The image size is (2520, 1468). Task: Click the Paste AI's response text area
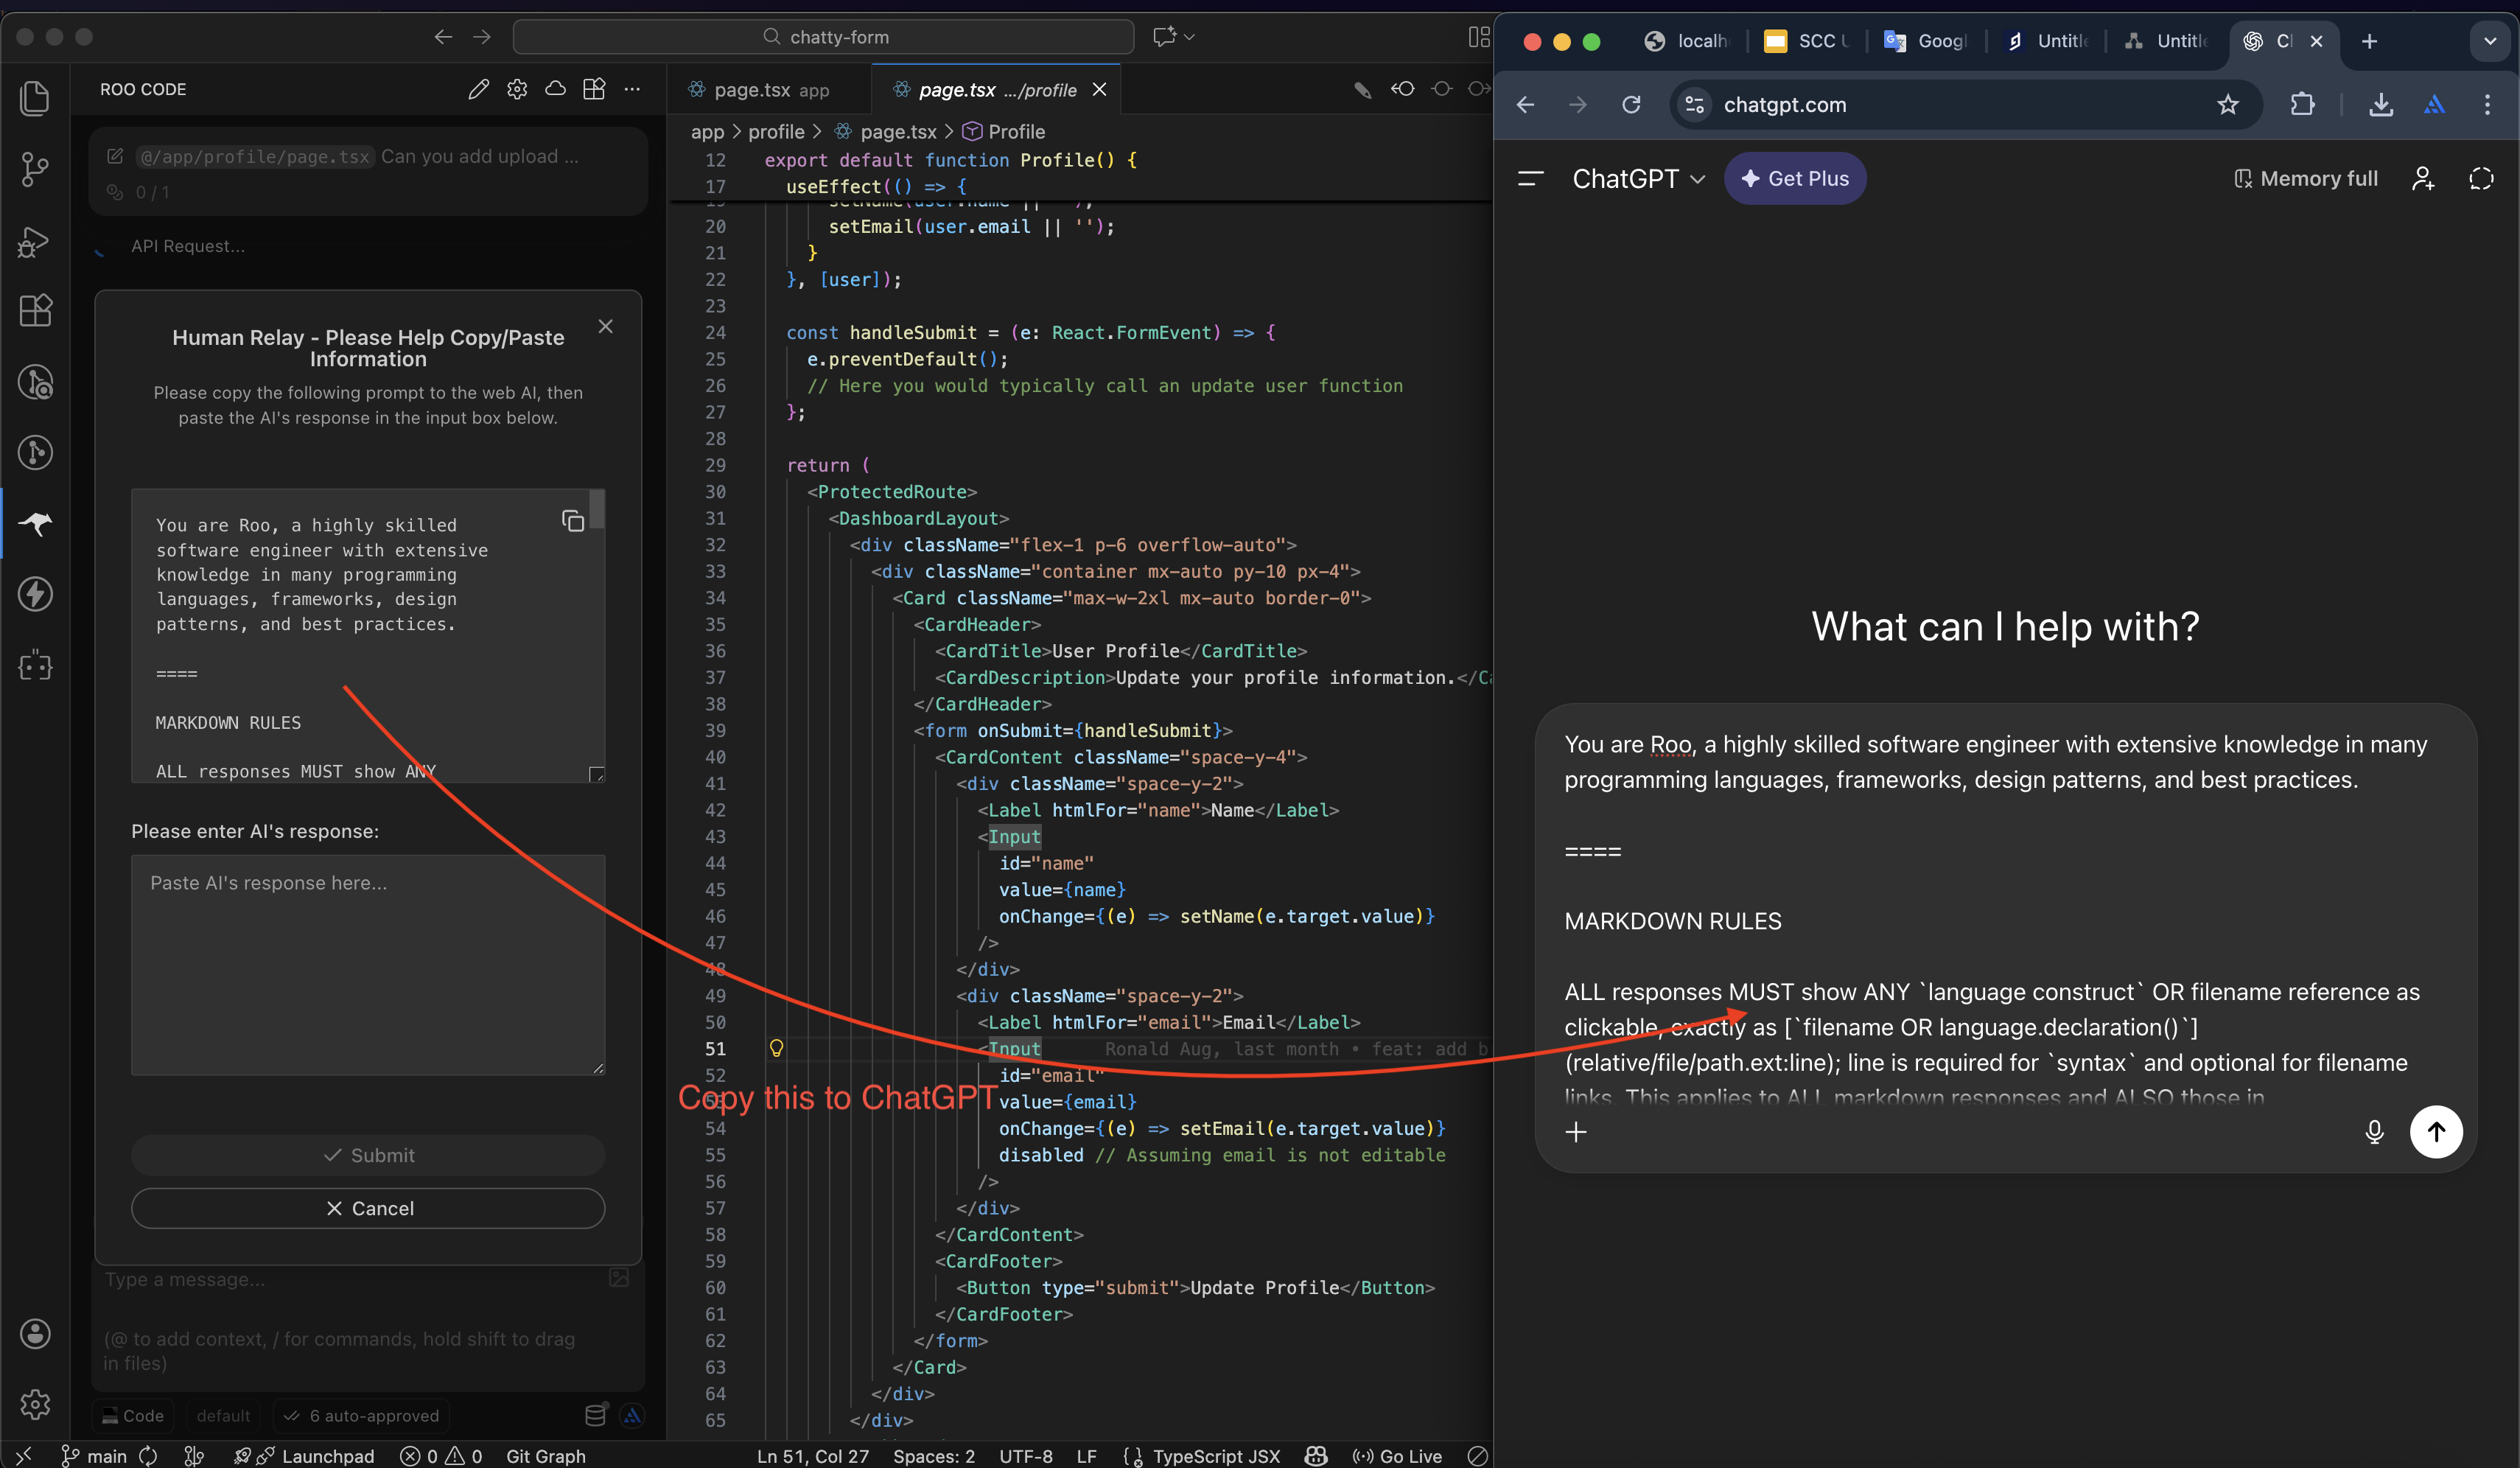[x=368, y=964]
